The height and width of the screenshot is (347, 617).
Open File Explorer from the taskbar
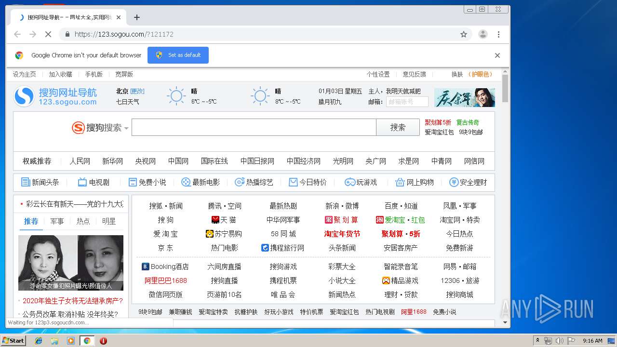click(x=54, y=341)
